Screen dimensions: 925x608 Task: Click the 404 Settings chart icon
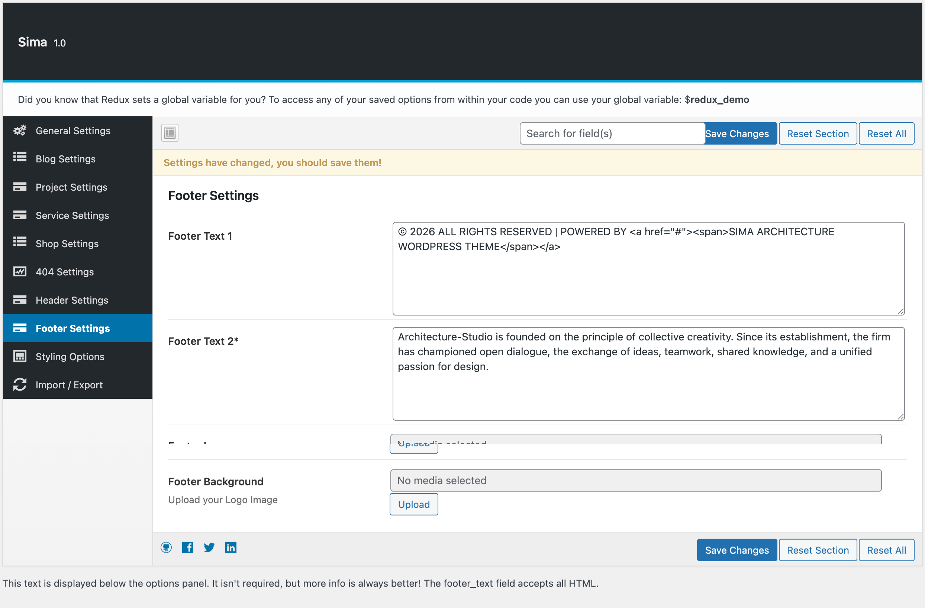(20, 272)
